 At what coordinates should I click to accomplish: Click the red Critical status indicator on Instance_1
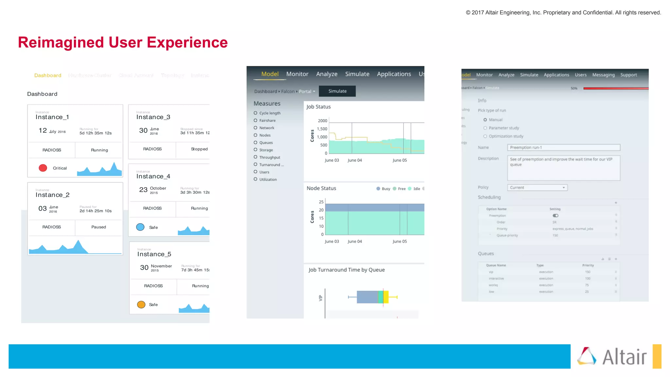click(43, 168)
